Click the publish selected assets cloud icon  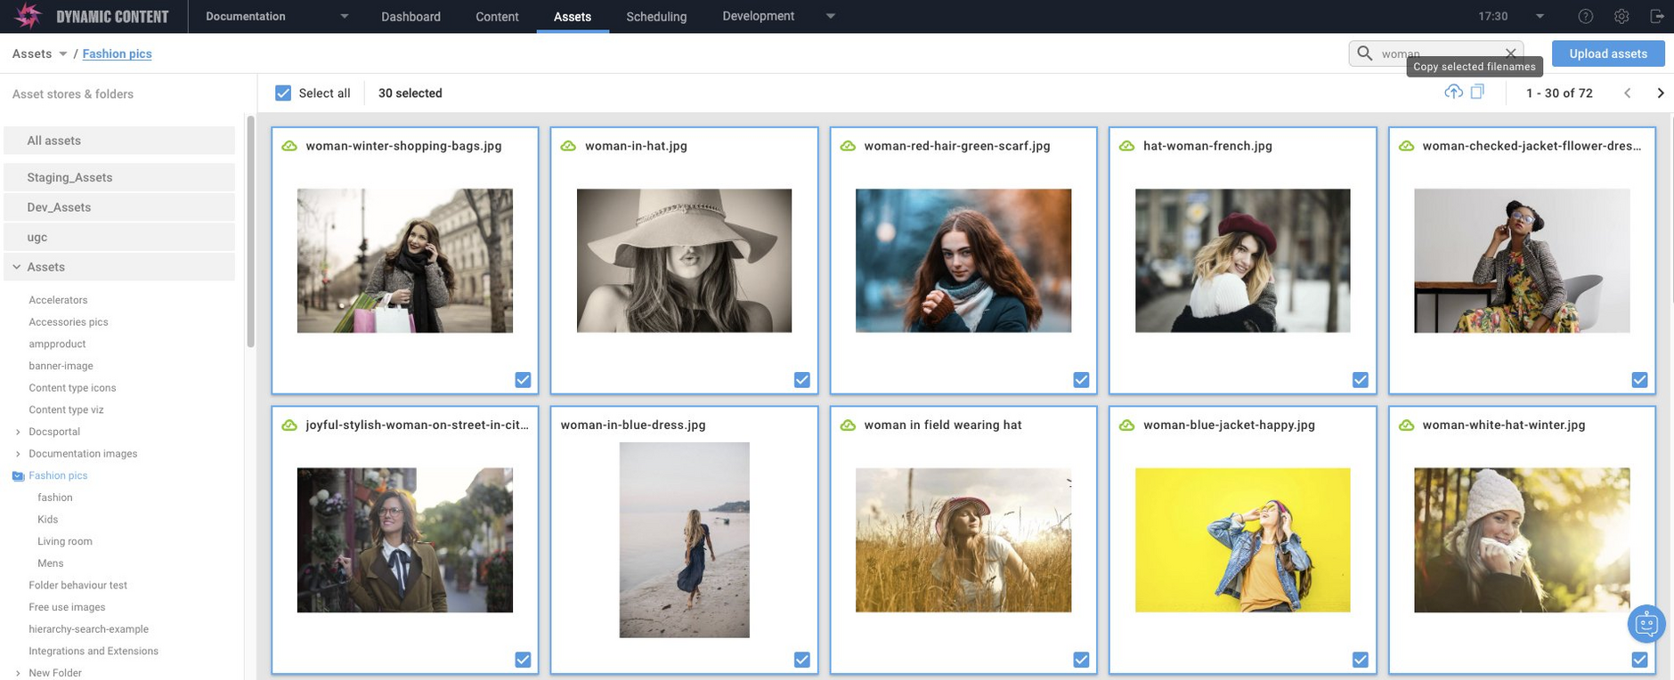1453,92
